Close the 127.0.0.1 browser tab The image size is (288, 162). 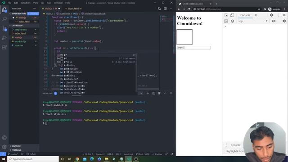(x=211, y=4)
